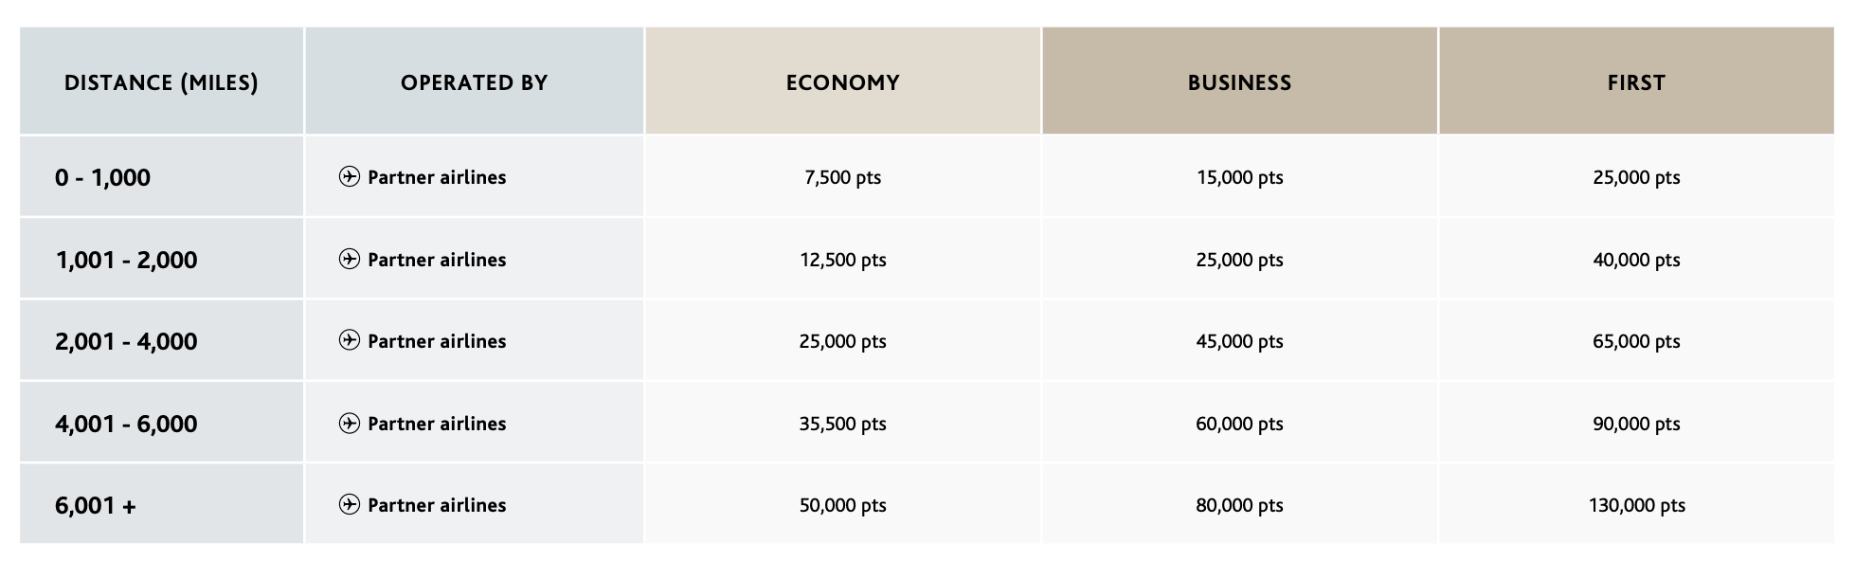Viewport: 1855px width, 561px height.
Task: Click the plane icon in the 2,001 - 4,000 row
Action: [x=349, y=340]
